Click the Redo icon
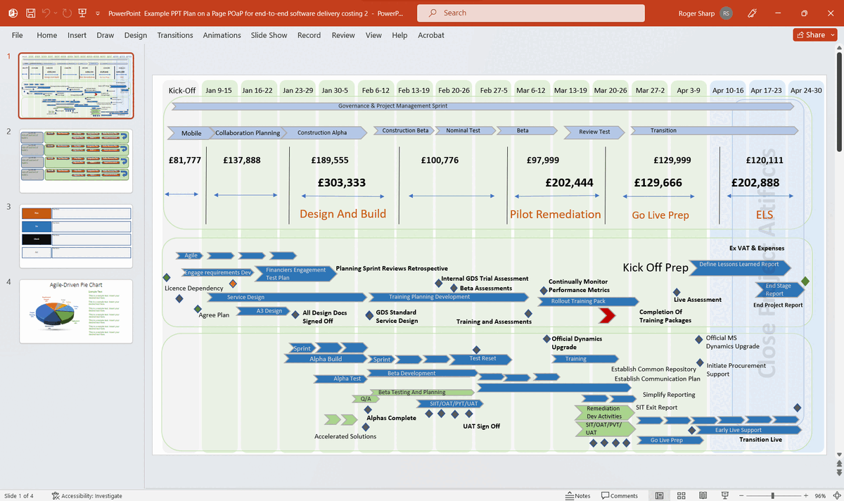 (x=67, y=13)
